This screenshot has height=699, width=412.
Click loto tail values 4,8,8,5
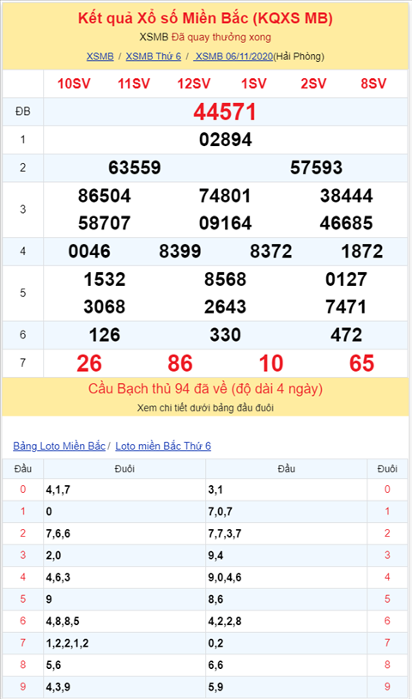(x=63, y=621)
